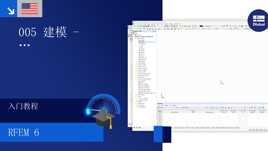
Task: Click the Undo arrow in the toolbar
Action: [x=157, y=26]
